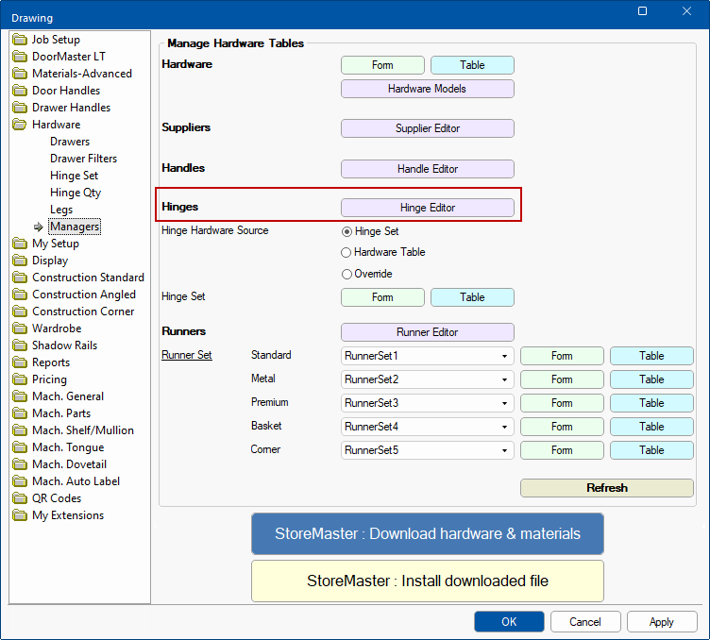Click the Pricing folder icon
710x640 pixels.
click(20, 379)
